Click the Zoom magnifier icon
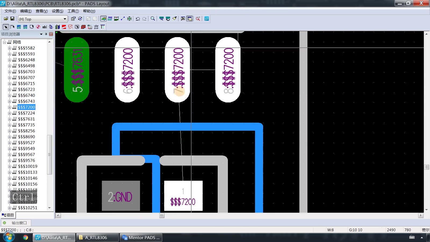 tap(153, 19)
